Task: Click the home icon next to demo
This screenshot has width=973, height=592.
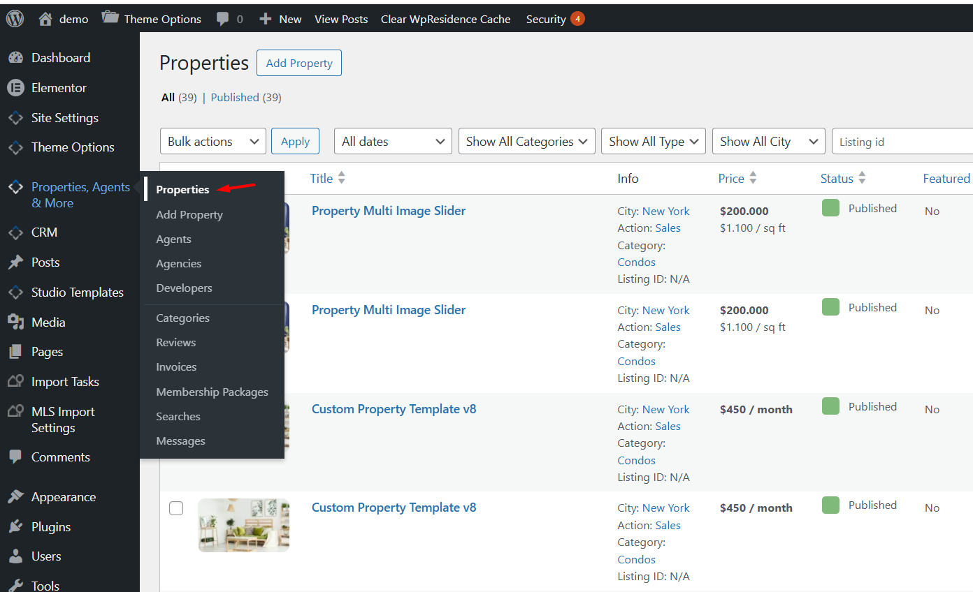Action: tap(45, 19)
